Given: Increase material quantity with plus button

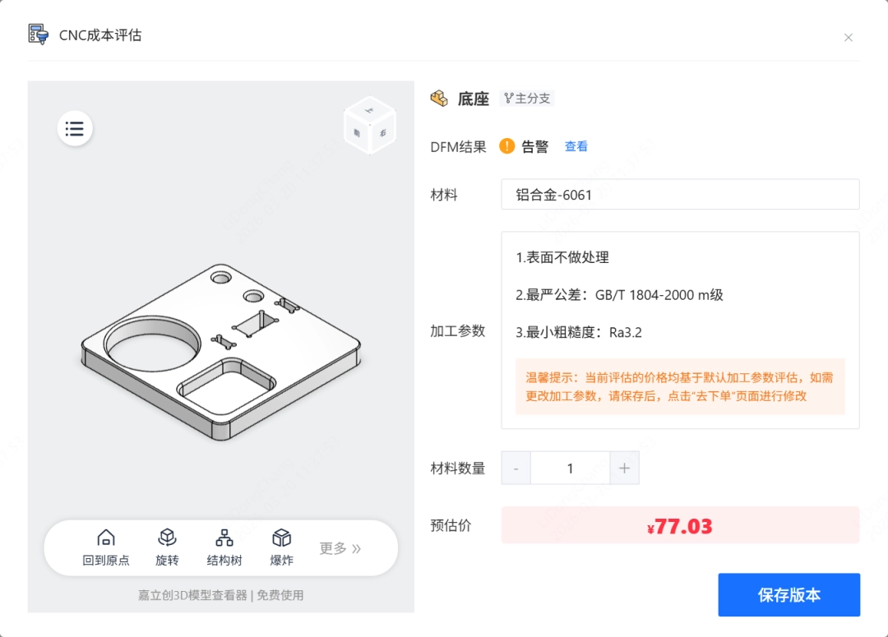Looking at the screenshot, I should coord(624,469).
